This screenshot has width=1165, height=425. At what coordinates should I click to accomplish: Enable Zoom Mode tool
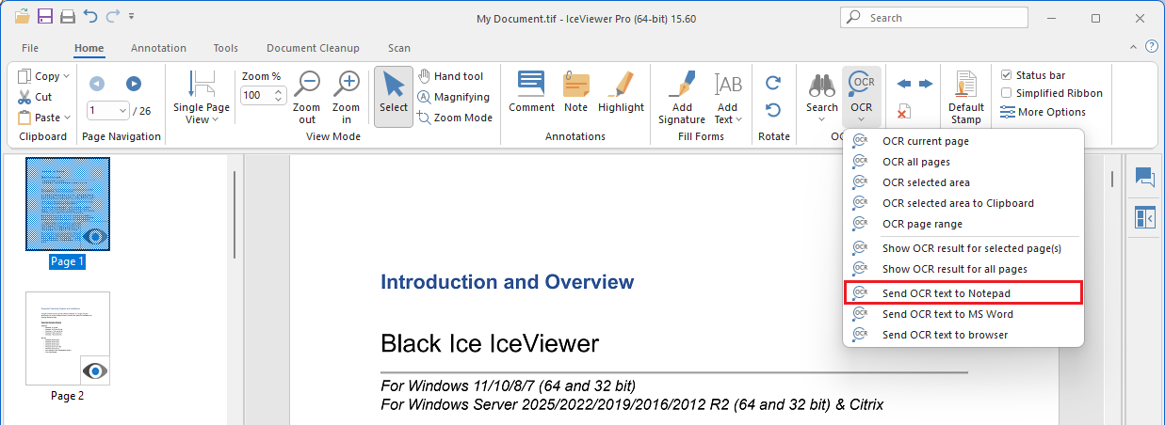(x=456, y=118)
